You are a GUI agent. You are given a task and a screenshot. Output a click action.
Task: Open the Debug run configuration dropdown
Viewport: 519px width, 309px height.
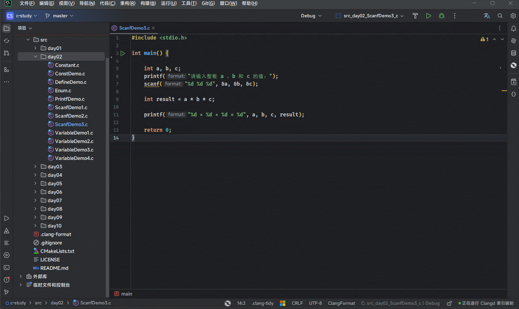(x=311, y=16)
